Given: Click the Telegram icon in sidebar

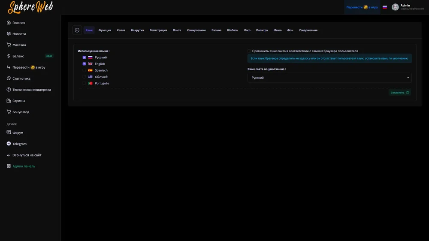Looking at the screenshot, I should pos(9,144).
